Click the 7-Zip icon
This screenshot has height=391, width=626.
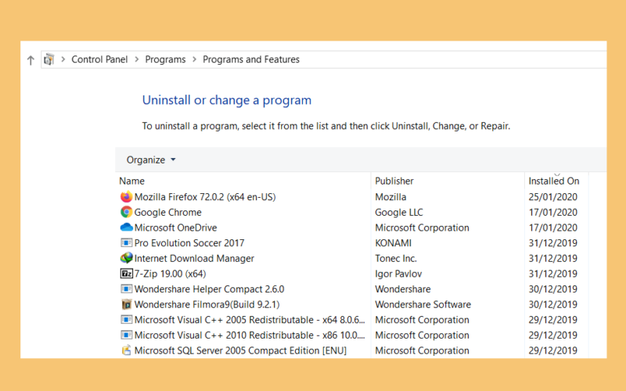coord(126,274)
